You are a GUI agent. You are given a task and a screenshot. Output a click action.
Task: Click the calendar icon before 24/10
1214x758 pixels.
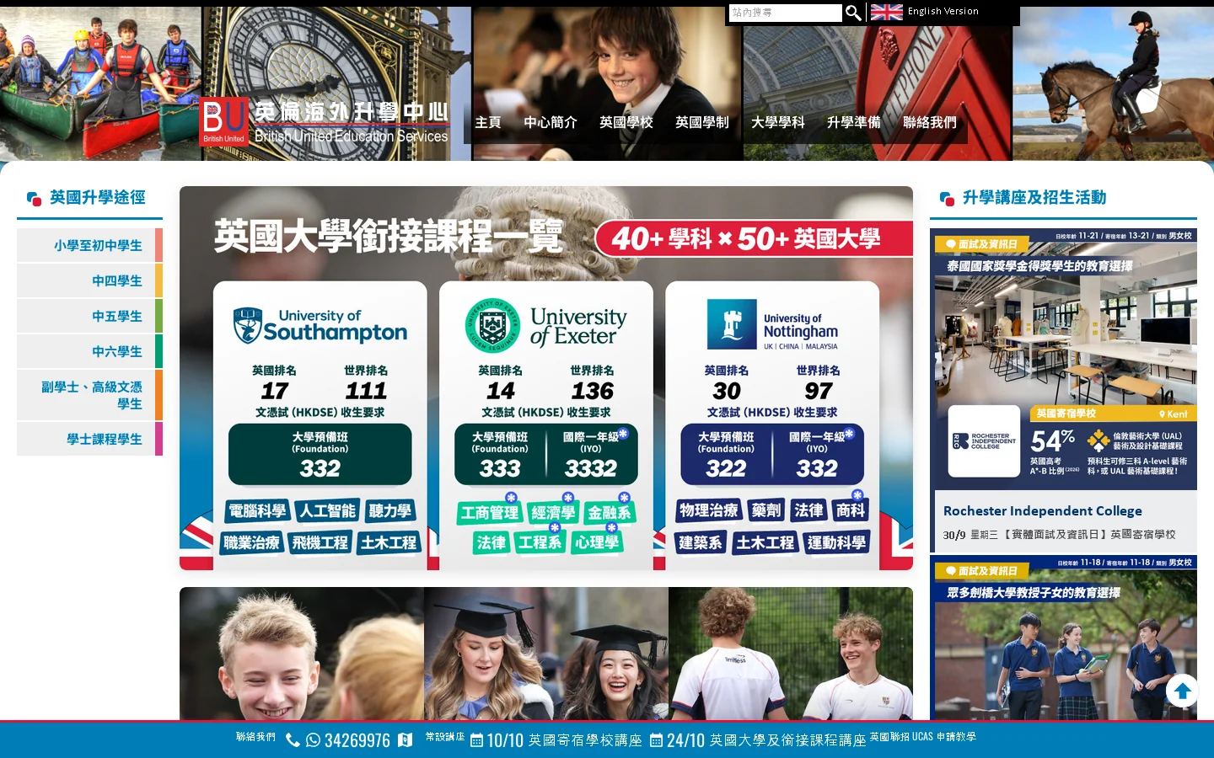[x=656, y=740]
